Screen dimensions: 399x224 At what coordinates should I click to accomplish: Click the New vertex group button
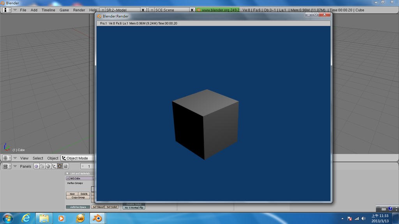click(x=72, y=194)
